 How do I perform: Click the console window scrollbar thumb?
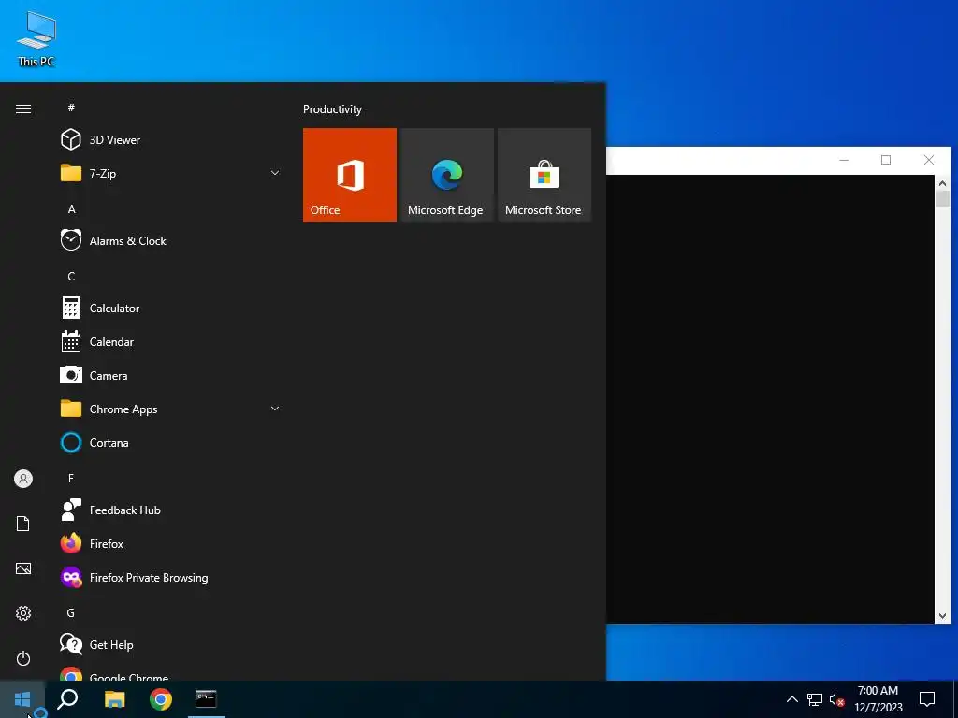click(942, 198)
